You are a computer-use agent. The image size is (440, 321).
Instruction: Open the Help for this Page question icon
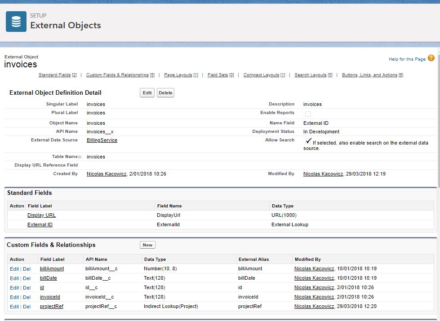[431, 58]
